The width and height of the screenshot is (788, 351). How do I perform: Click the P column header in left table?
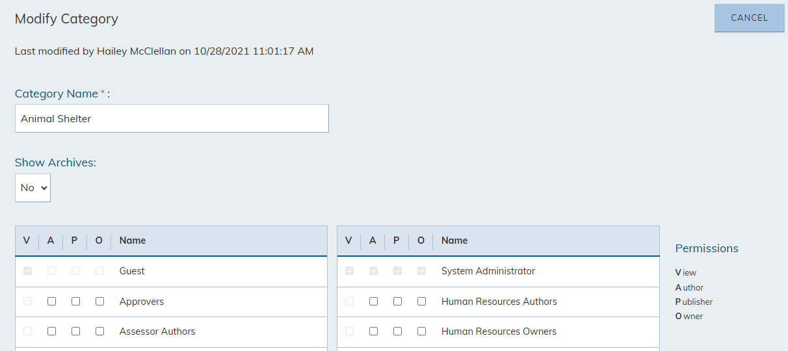(x=75, y=240)
